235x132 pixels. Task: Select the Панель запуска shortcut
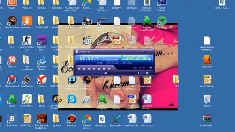[x=87, y=121]
